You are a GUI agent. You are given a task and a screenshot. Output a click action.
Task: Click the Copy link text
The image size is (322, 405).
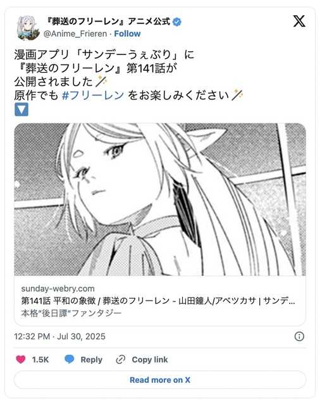pyautogui.click(x=150, y=359)
